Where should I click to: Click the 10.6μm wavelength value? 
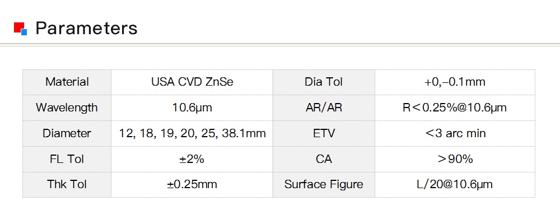click(192, 108)
